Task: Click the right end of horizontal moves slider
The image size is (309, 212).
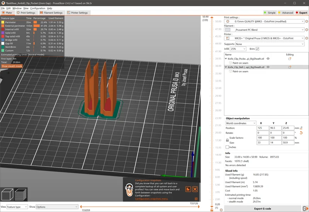Action: (x=199, y=207)
